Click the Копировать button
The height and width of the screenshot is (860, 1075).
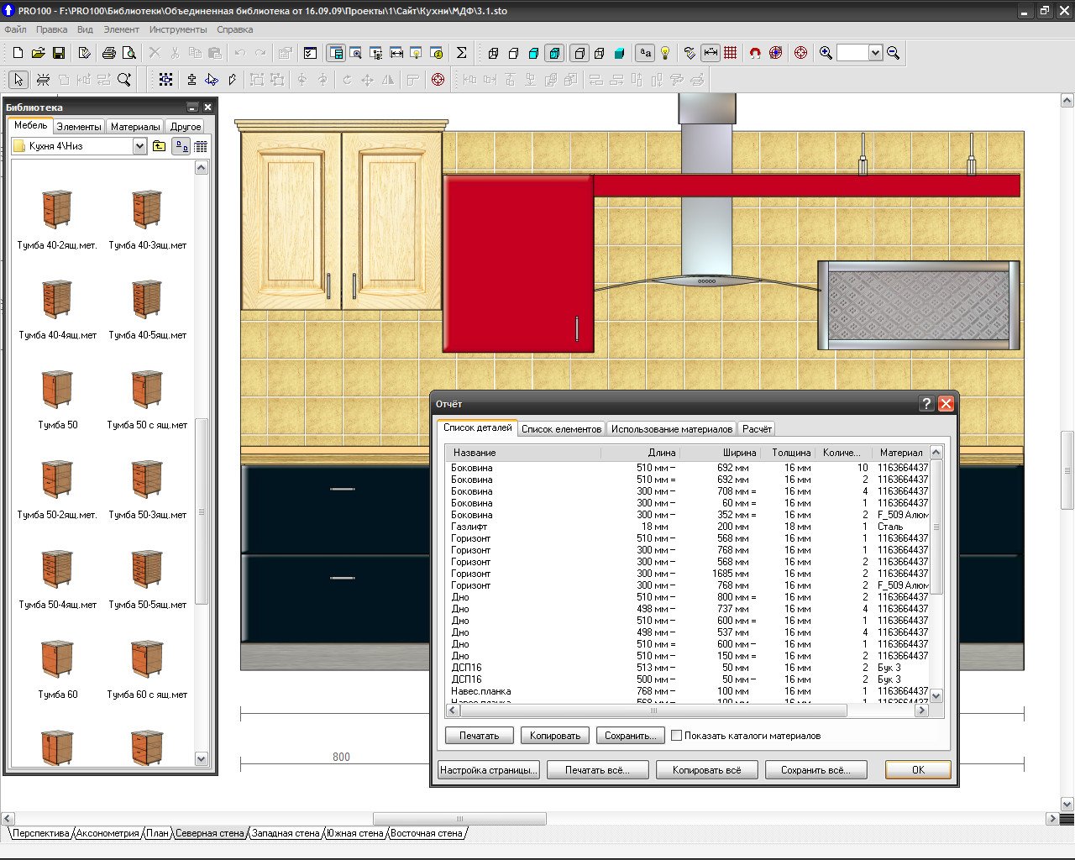[x=555, y=736]
